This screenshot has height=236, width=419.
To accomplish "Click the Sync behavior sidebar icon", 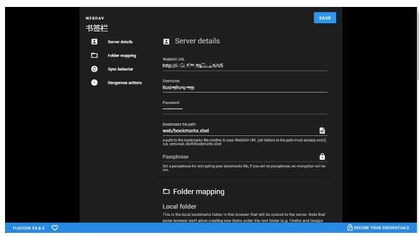I will pos(94,69).
